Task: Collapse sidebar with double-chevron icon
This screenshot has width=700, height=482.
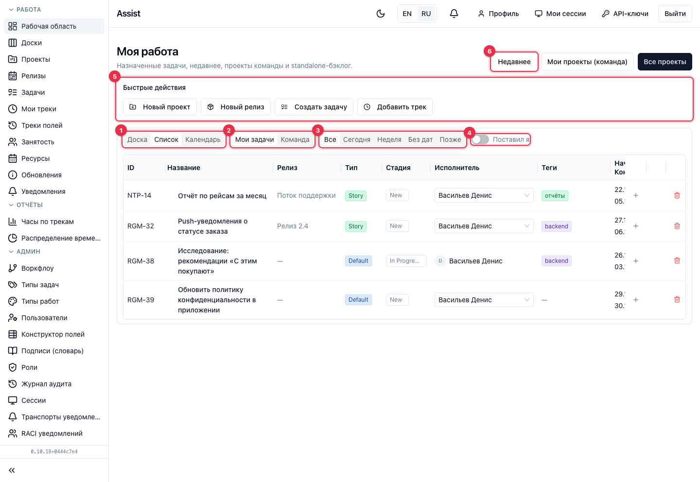Action: (12, 470)
